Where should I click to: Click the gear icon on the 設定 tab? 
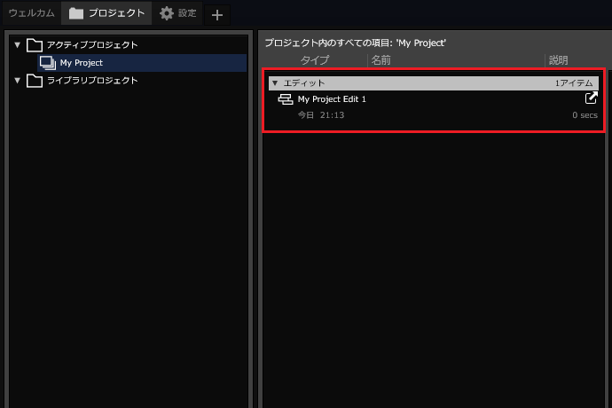click(166, 13)
